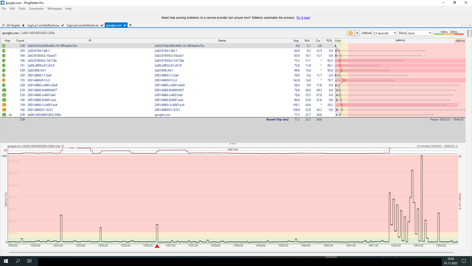Click the hop 15 green circle

click(4, 115)
